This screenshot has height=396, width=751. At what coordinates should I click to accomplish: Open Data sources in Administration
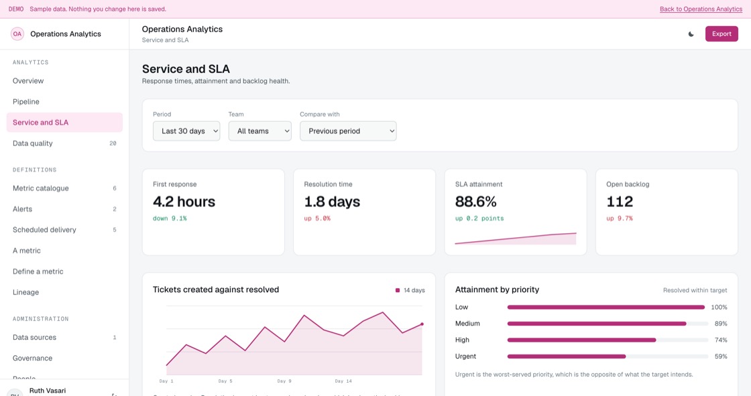(x=64, y=337)
